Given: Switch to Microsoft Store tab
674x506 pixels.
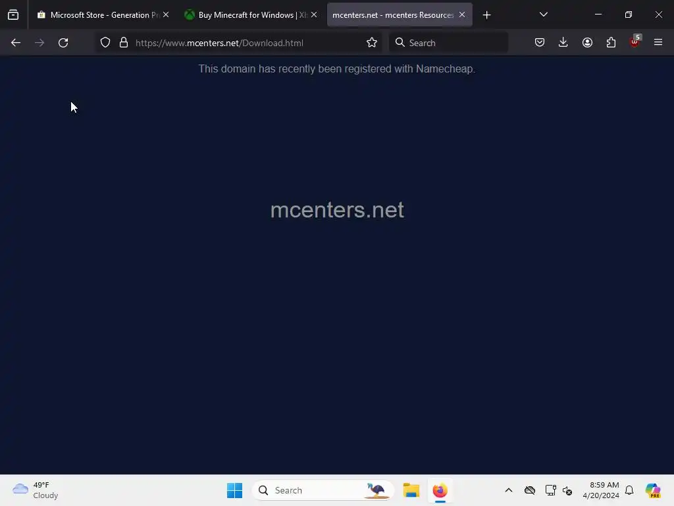Looking at the screenshot, I should [x=103, y=15].
